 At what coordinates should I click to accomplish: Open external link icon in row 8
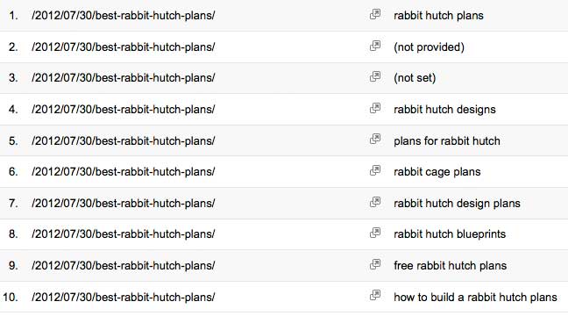click(x=375, y=233)
